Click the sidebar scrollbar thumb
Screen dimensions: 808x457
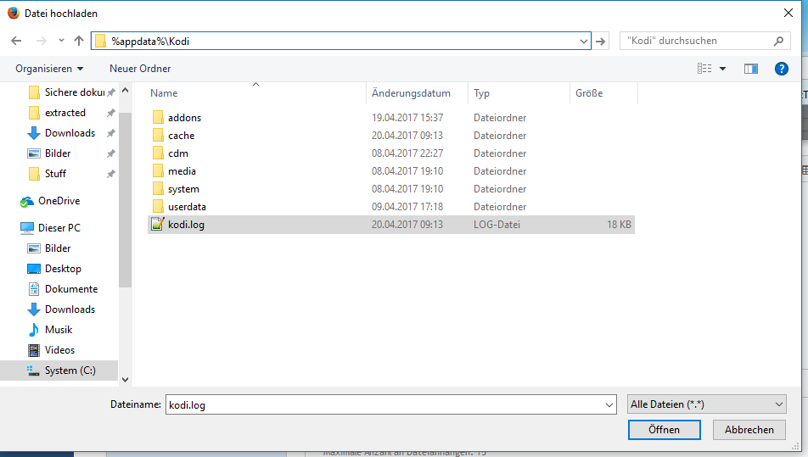point(126,200)
